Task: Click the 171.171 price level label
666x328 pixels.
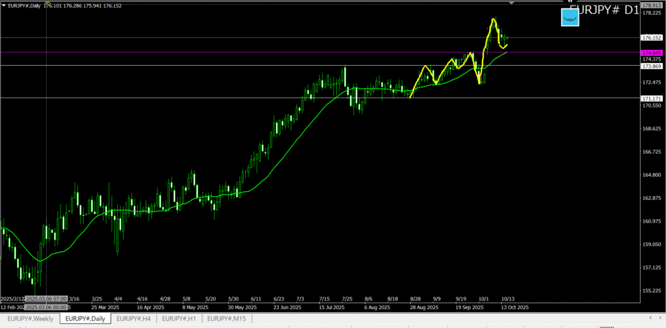Action: (651, 98)
